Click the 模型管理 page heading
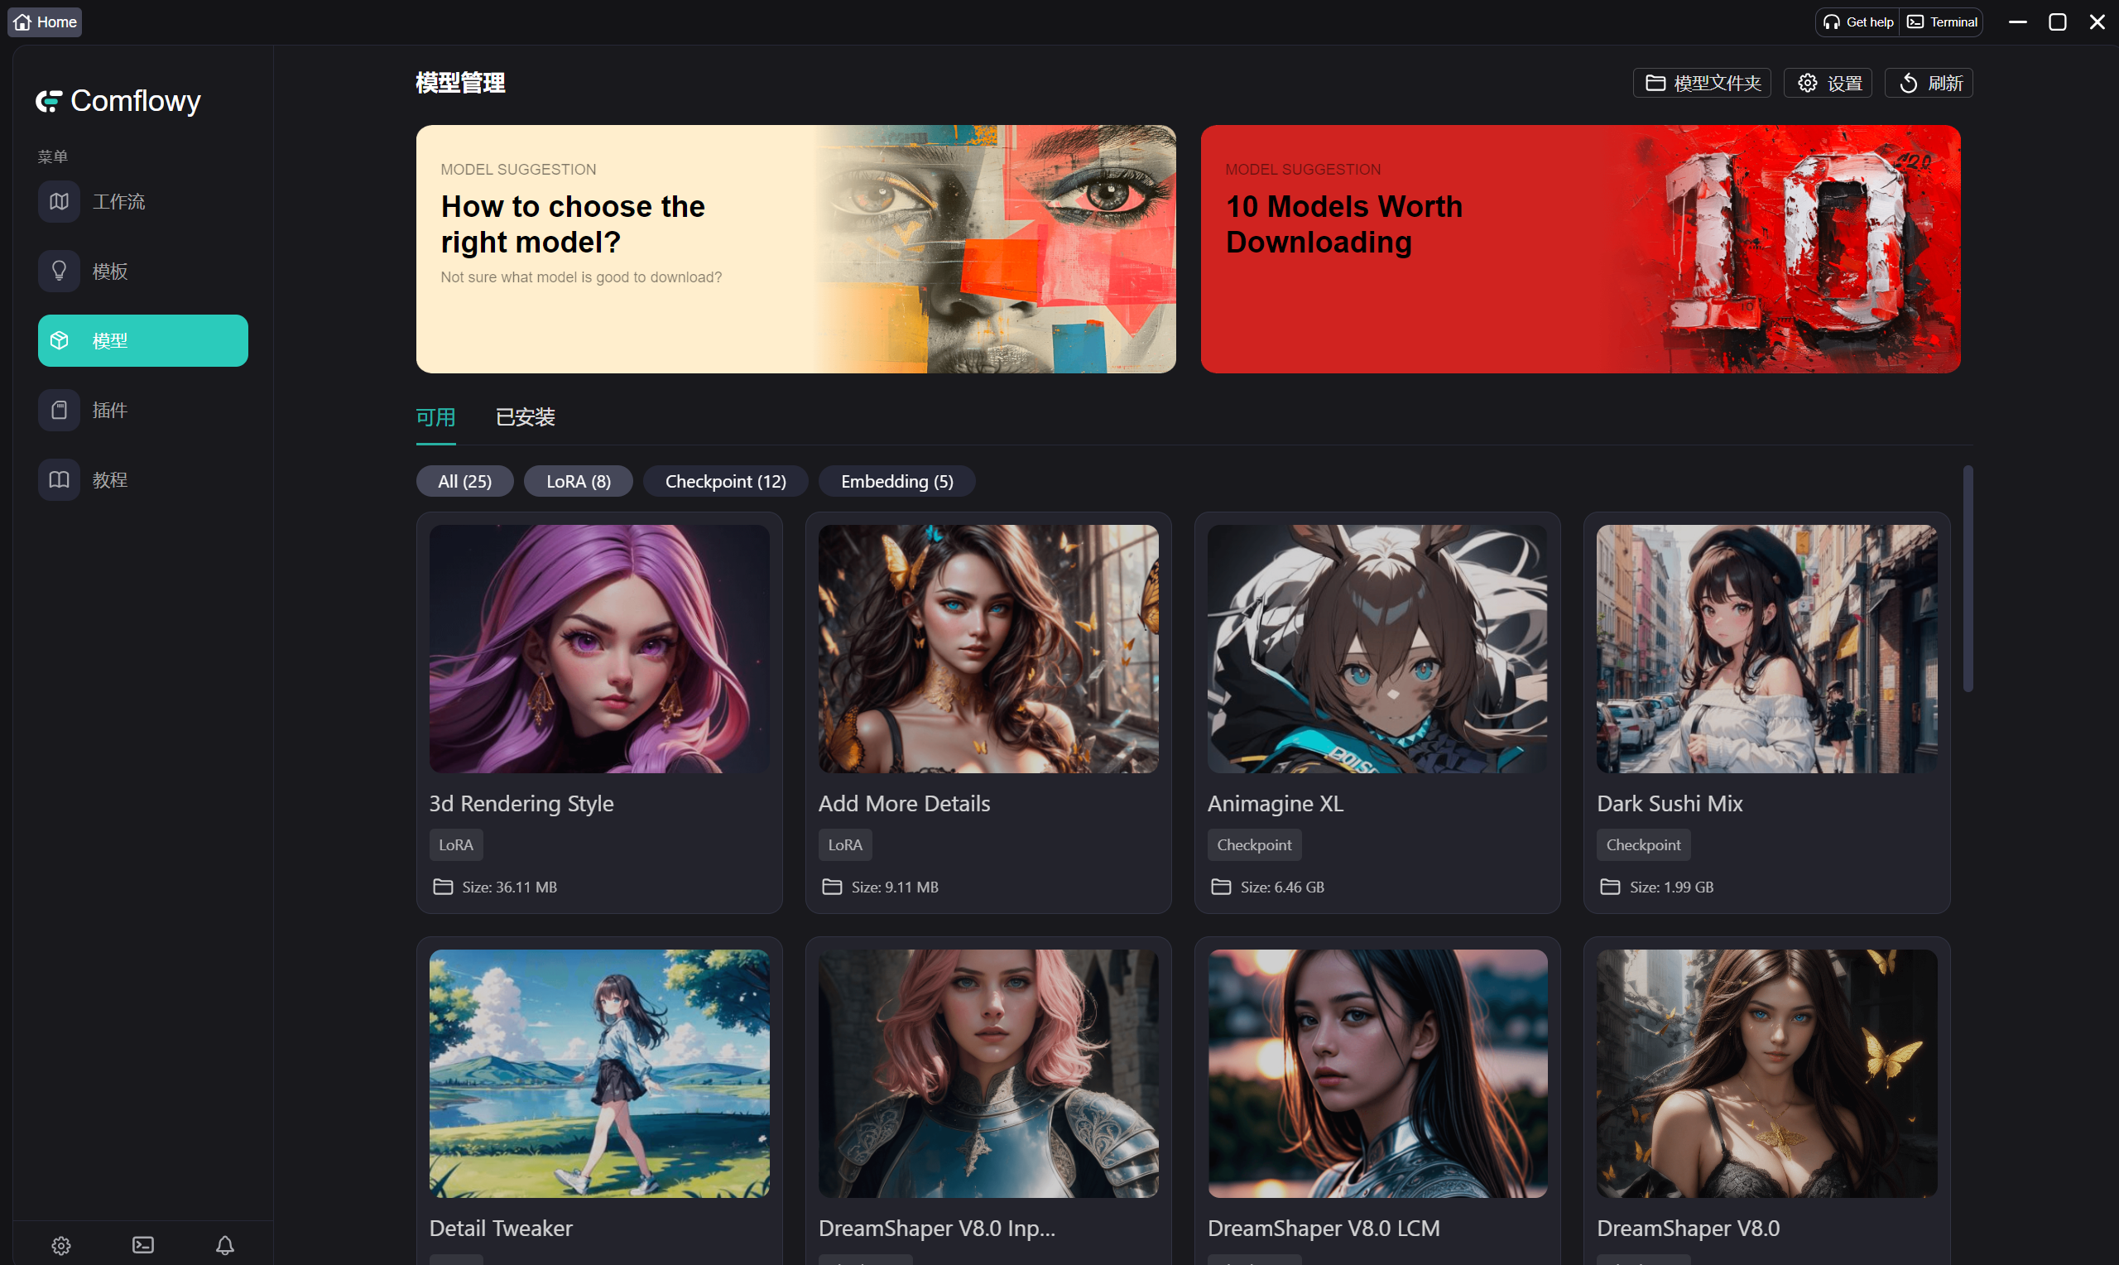Screen dimensions: 2119x1265 pyautogui.click(x=460, y=83)
